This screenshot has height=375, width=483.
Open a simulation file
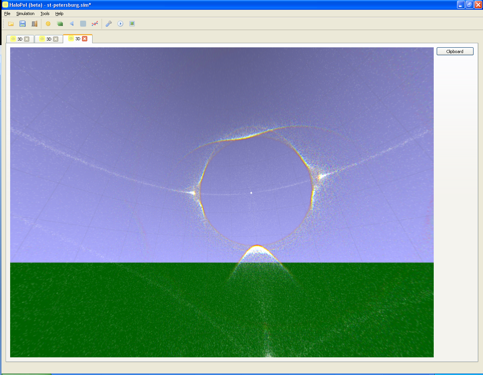pos(11,24)
